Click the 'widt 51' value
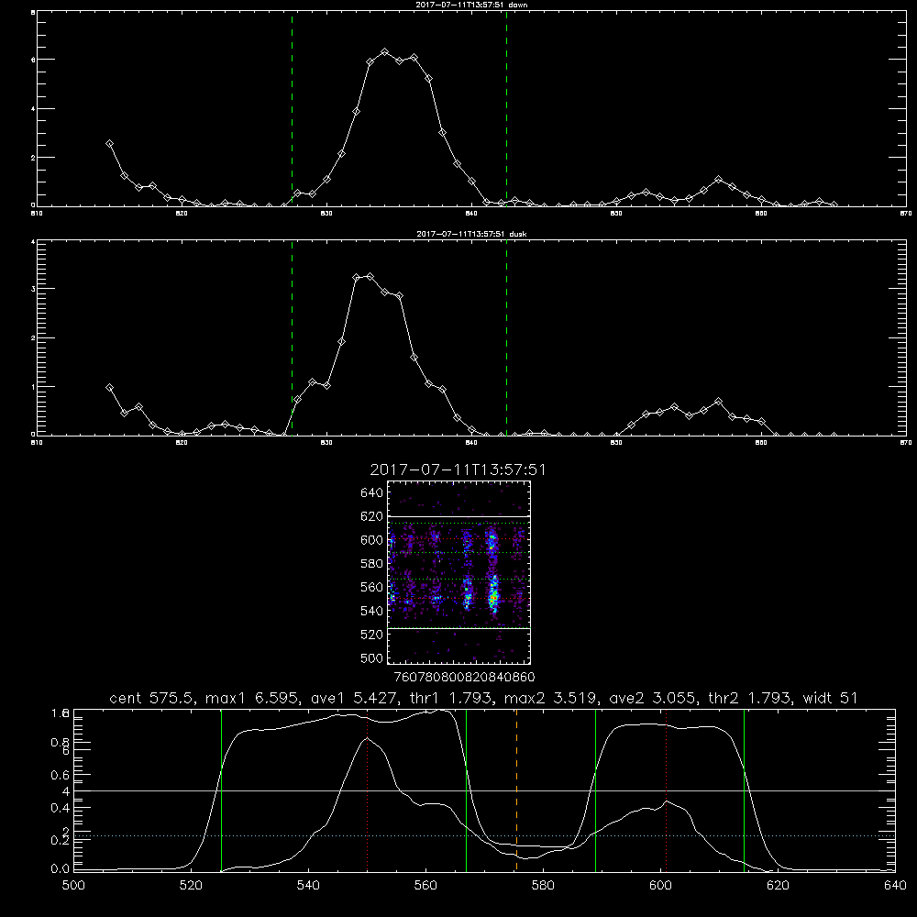 [831, 698]
